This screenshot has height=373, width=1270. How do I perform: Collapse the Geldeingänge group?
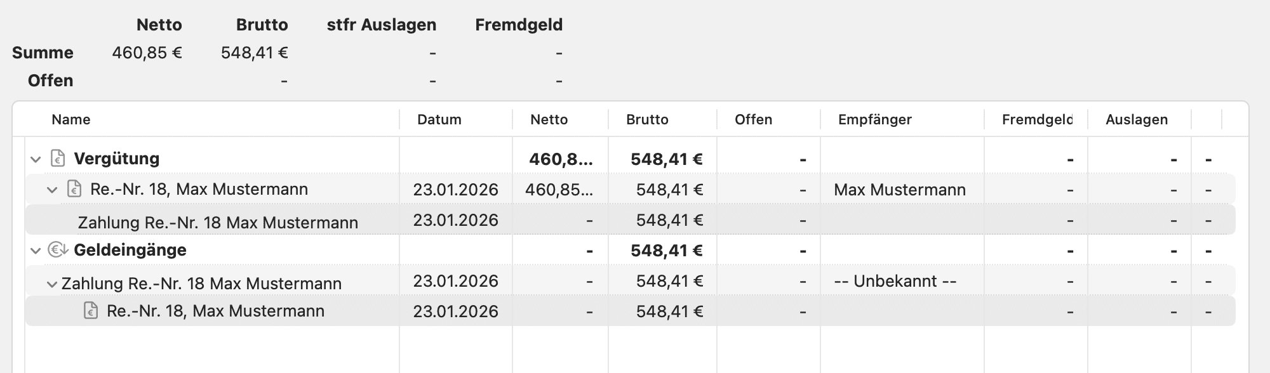click(36, 251)
